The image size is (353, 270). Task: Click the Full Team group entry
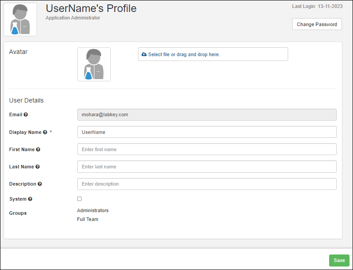pos(88,220)
